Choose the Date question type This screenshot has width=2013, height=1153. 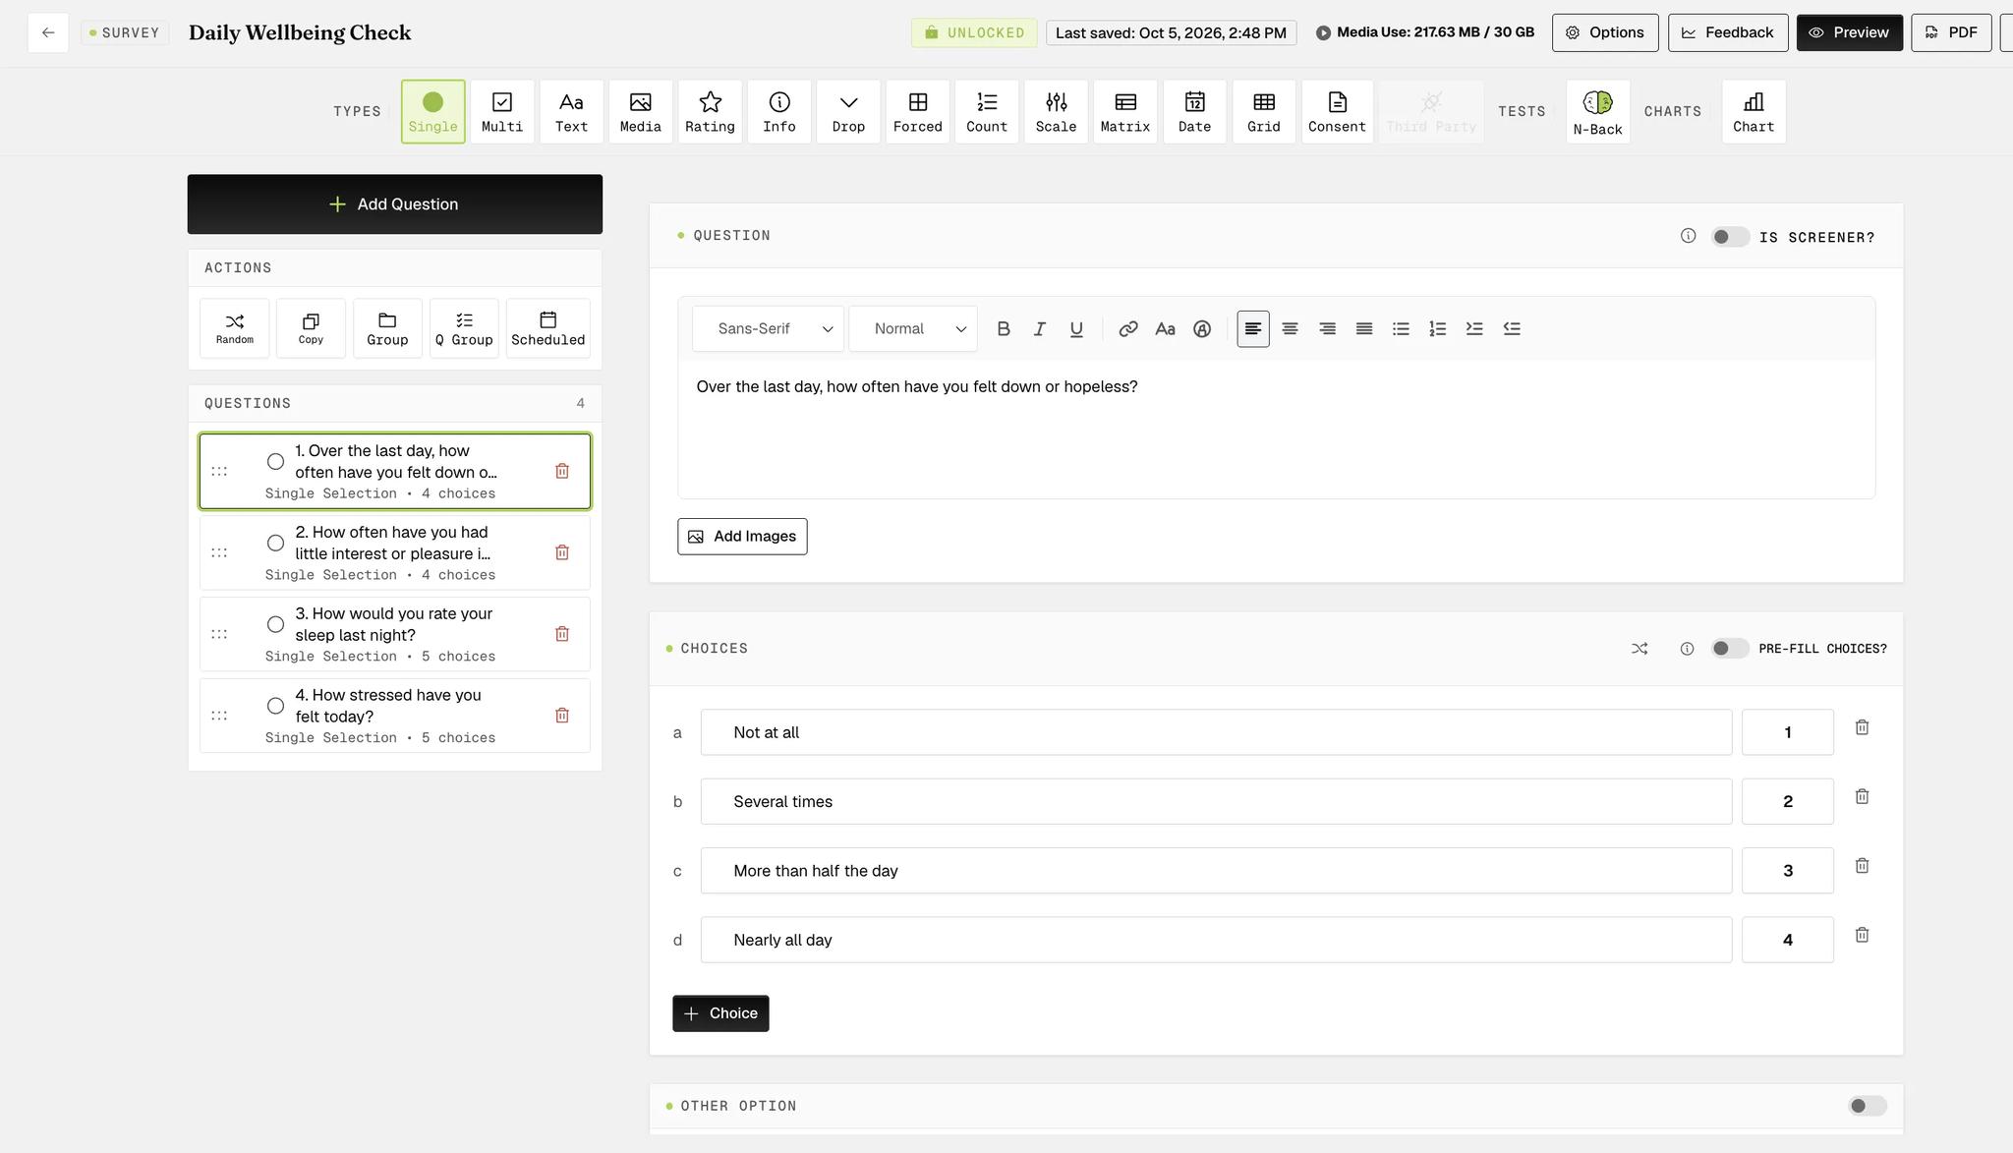pyautogui.click(x=1194, y=112)
